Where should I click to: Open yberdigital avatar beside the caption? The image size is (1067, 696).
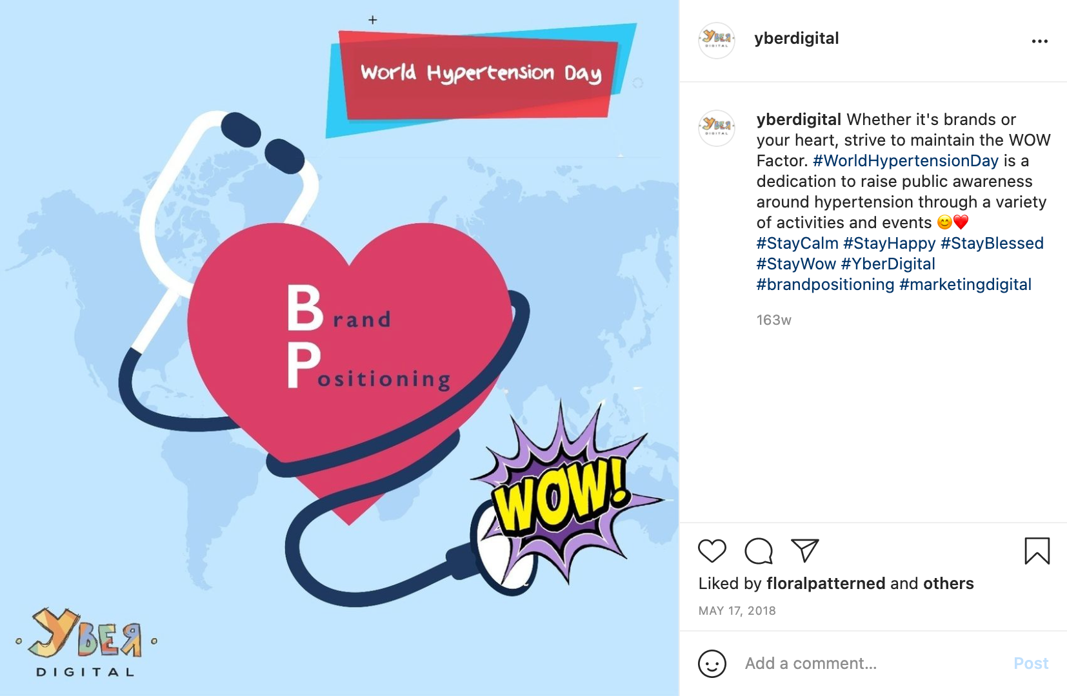[717, 128]
